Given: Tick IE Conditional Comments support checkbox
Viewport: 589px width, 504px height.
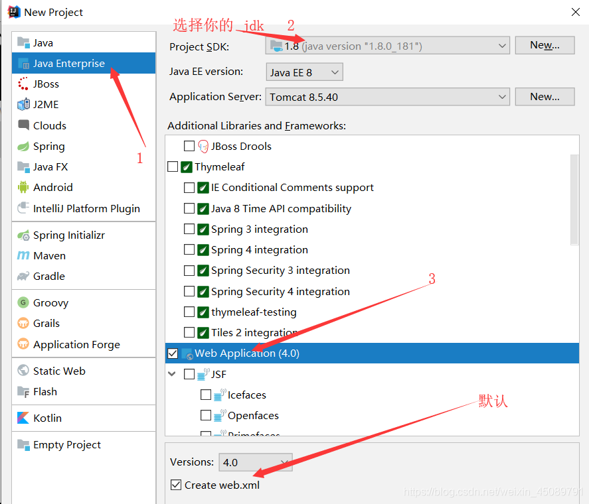Looking at the screenshot, I should 189,187.
